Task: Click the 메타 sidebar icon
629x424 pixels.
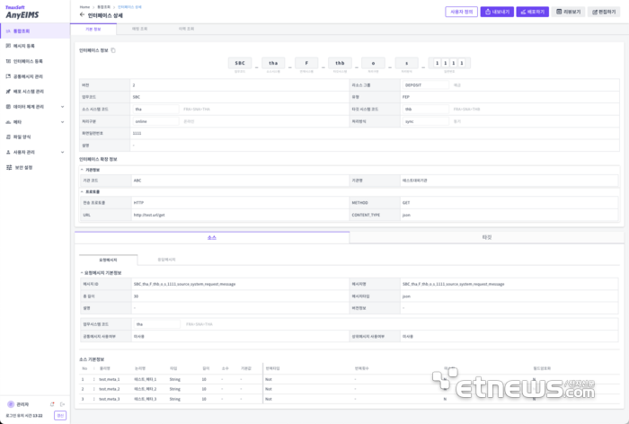Action: [x=8, y=122]
